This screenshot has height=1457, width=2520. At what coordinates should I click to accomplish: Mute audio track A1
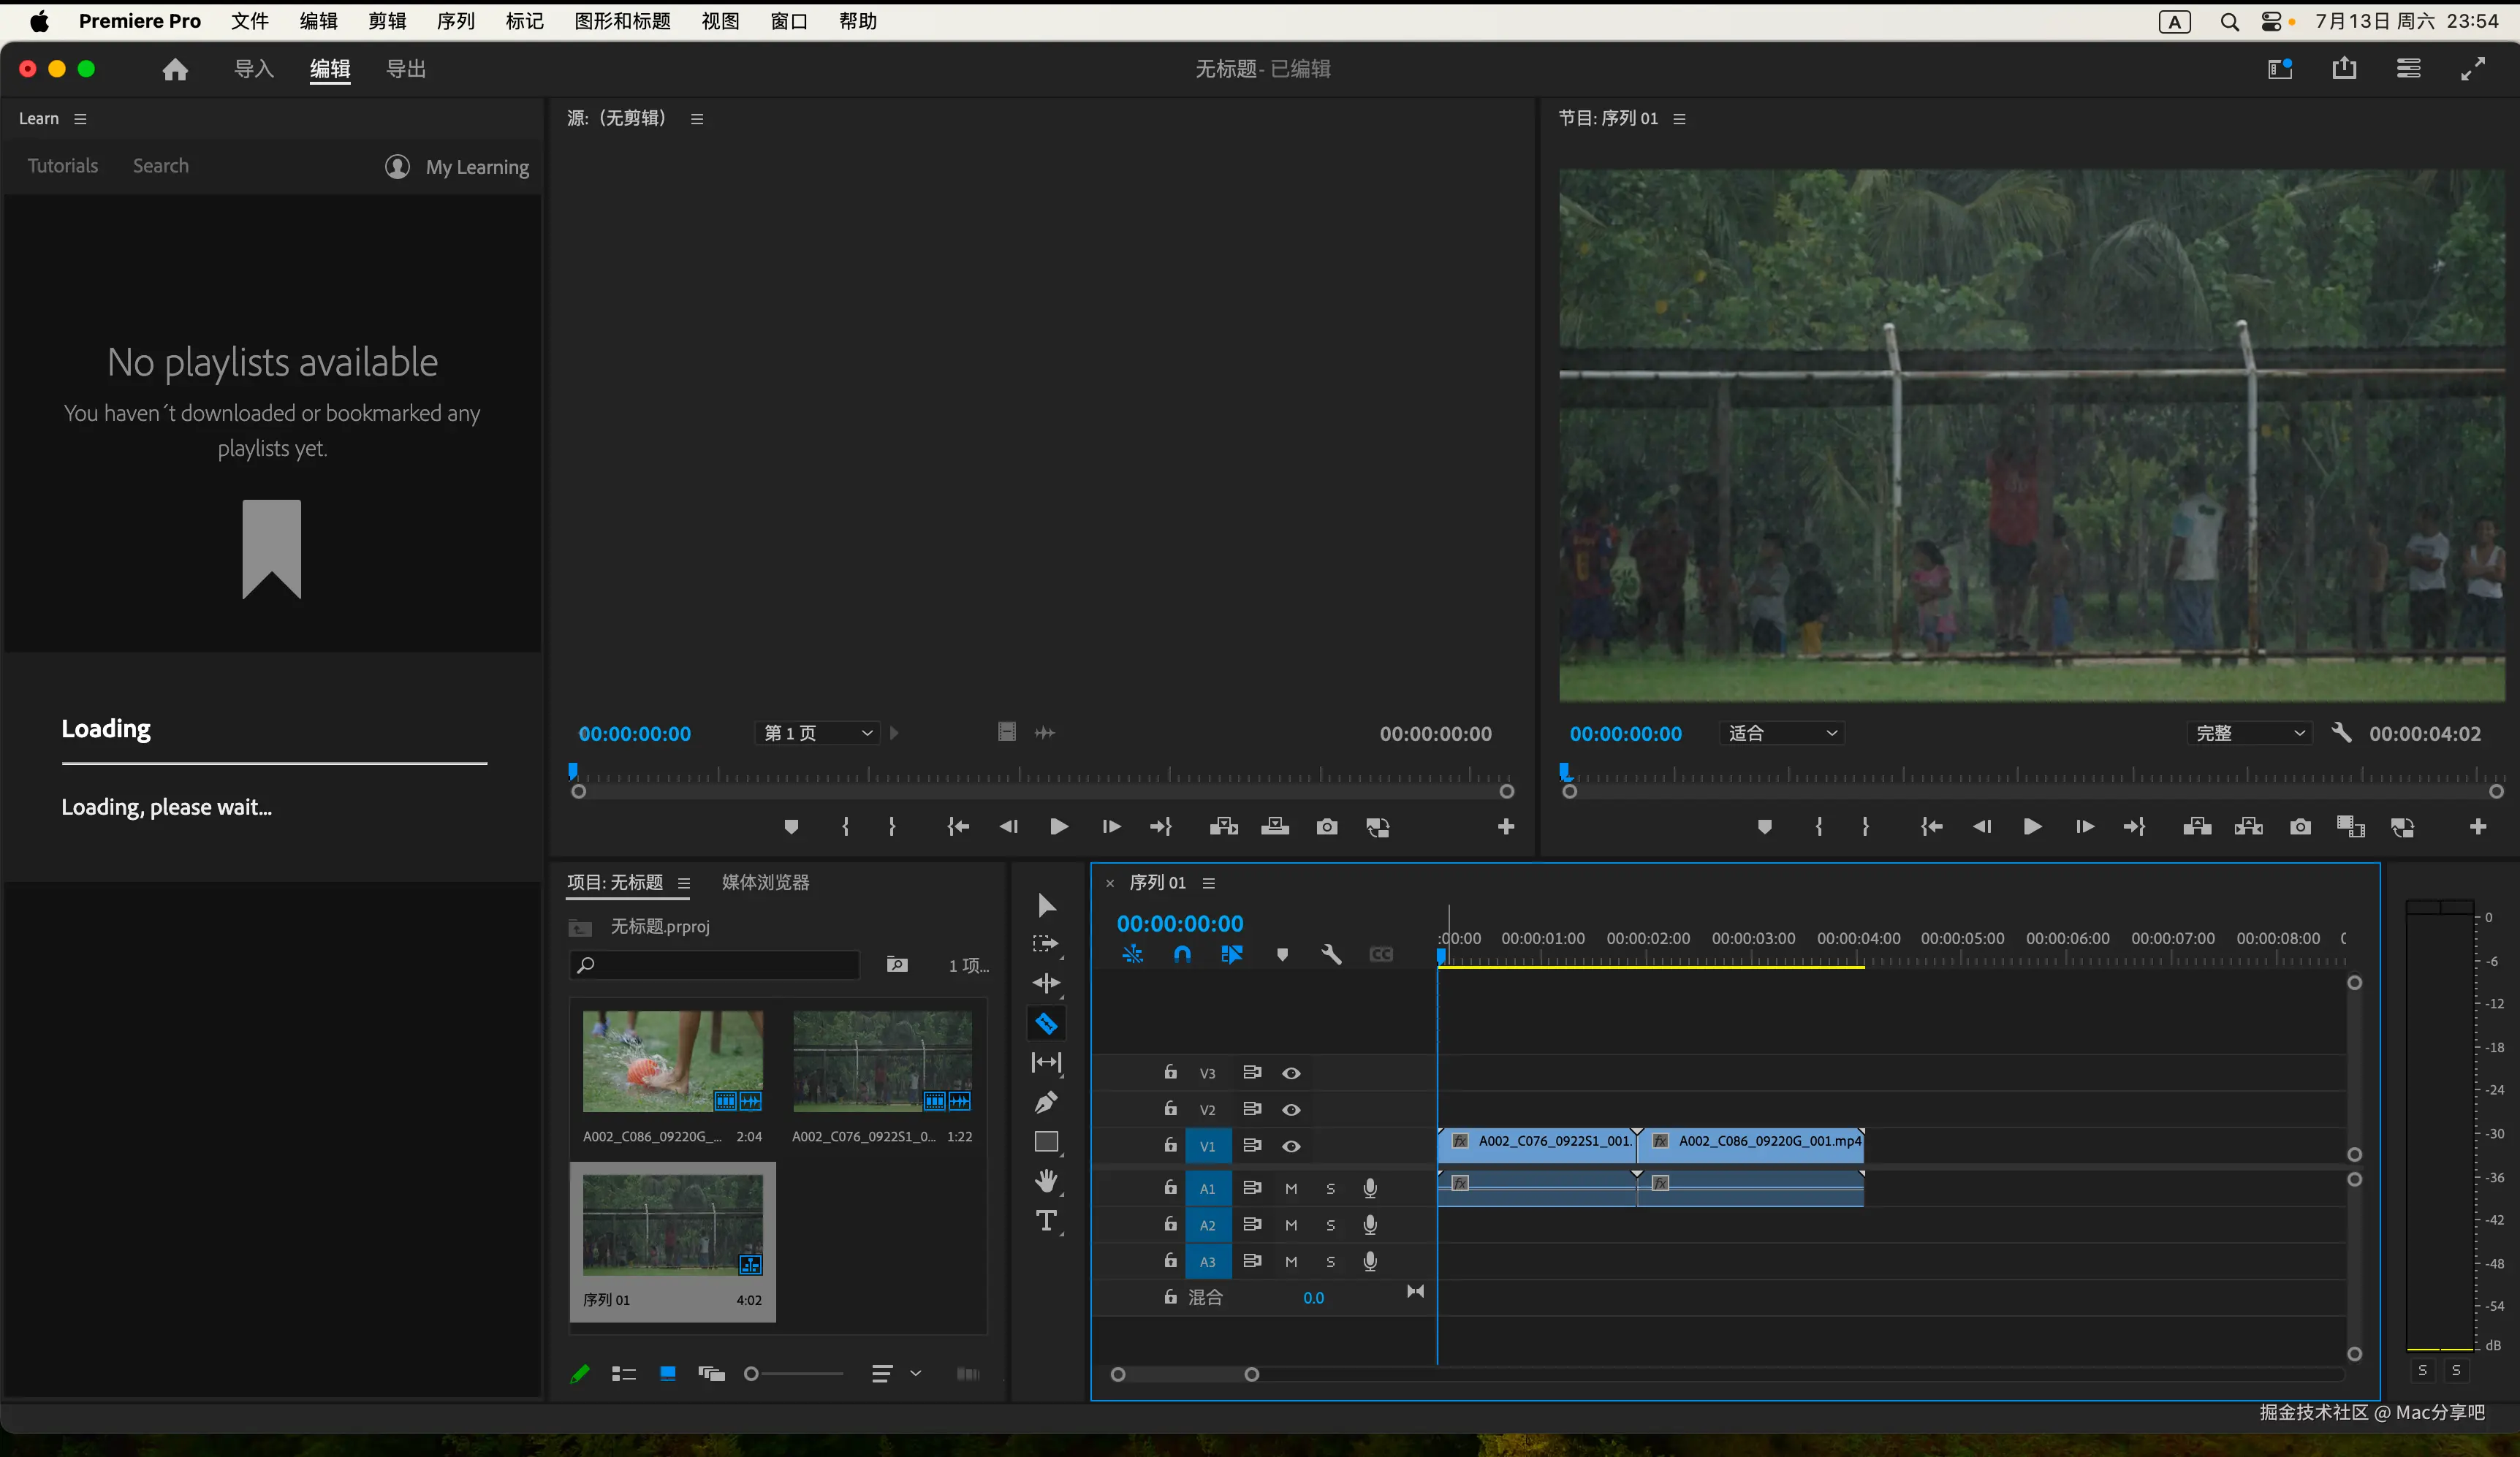click(x=1291, y=1188)
